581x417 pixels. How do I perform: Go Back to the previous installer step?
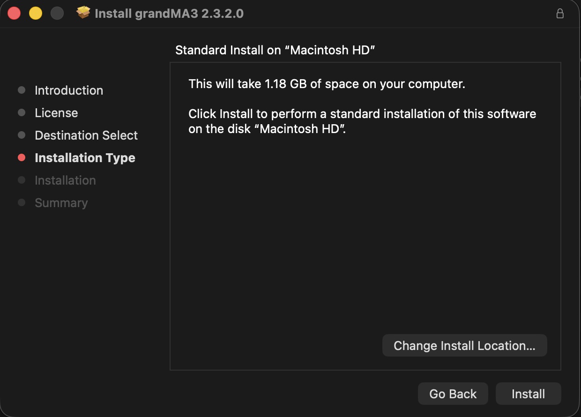[x=453, y=394]
